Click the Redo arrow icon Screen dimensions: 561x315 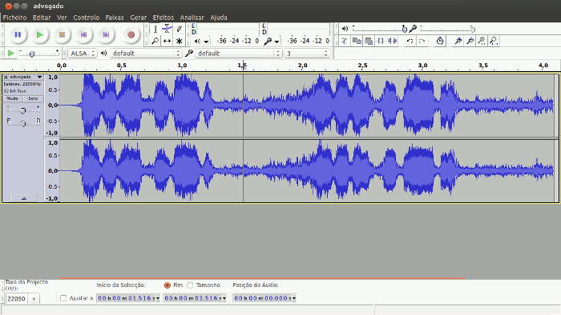422,41
